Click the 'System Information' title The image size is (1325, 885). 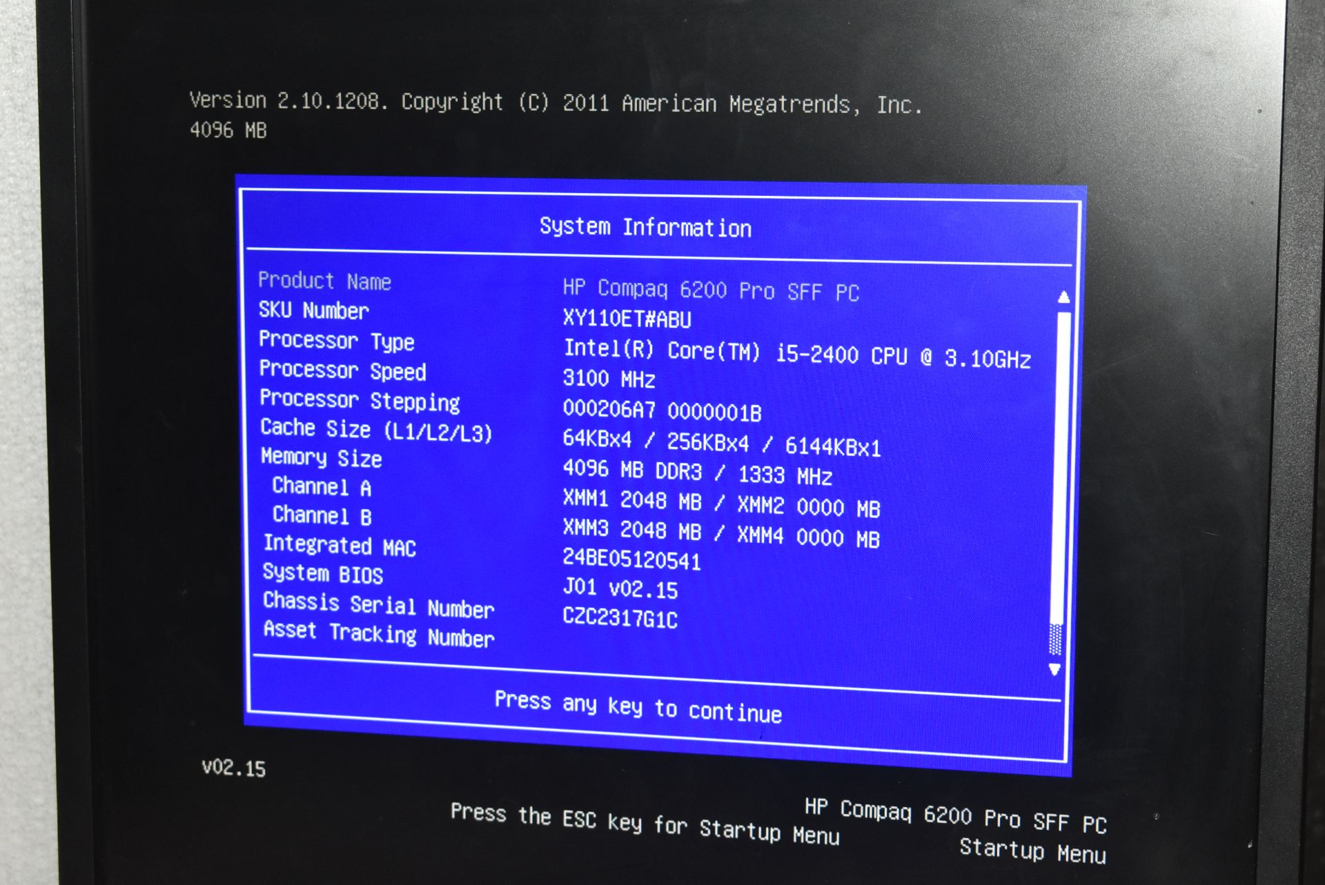click(x=645, y=228)
